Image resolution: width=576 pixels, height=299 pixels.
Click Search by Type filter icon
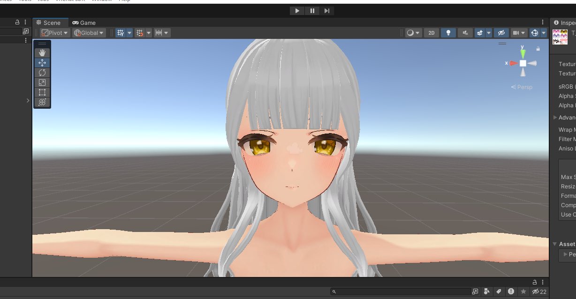click(487, 292)
